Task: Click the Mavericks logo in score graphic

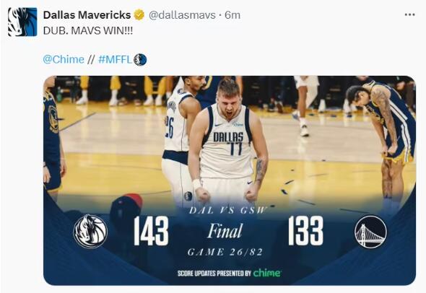Action: pyautogui.click(x=90, y=232)
